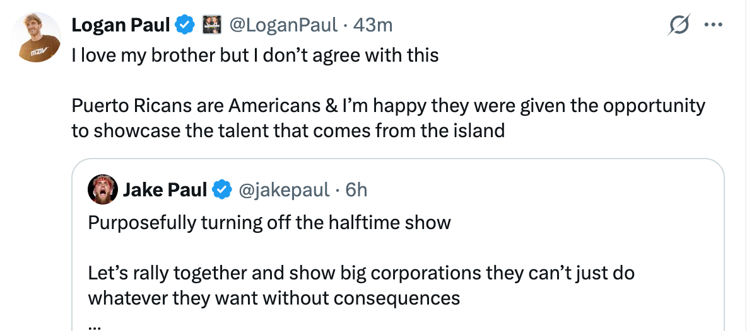Click the Logan Paul display name
Screen dimensions: 747x331
(121, 25)
